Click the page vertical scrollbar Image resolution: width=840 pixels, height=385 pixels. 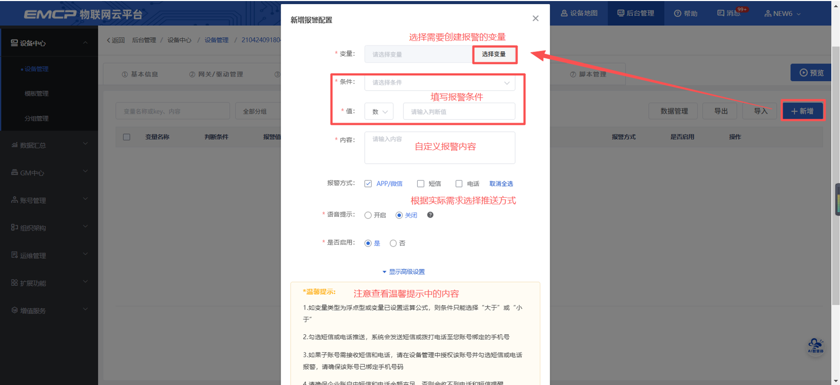pyautogui.click(x=836, y=176)
